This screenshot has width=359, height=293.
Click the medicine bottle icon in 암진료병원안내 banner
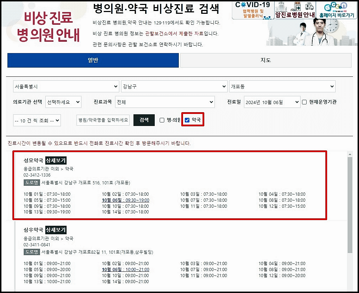pyautogui.click(x=297, y=6)
